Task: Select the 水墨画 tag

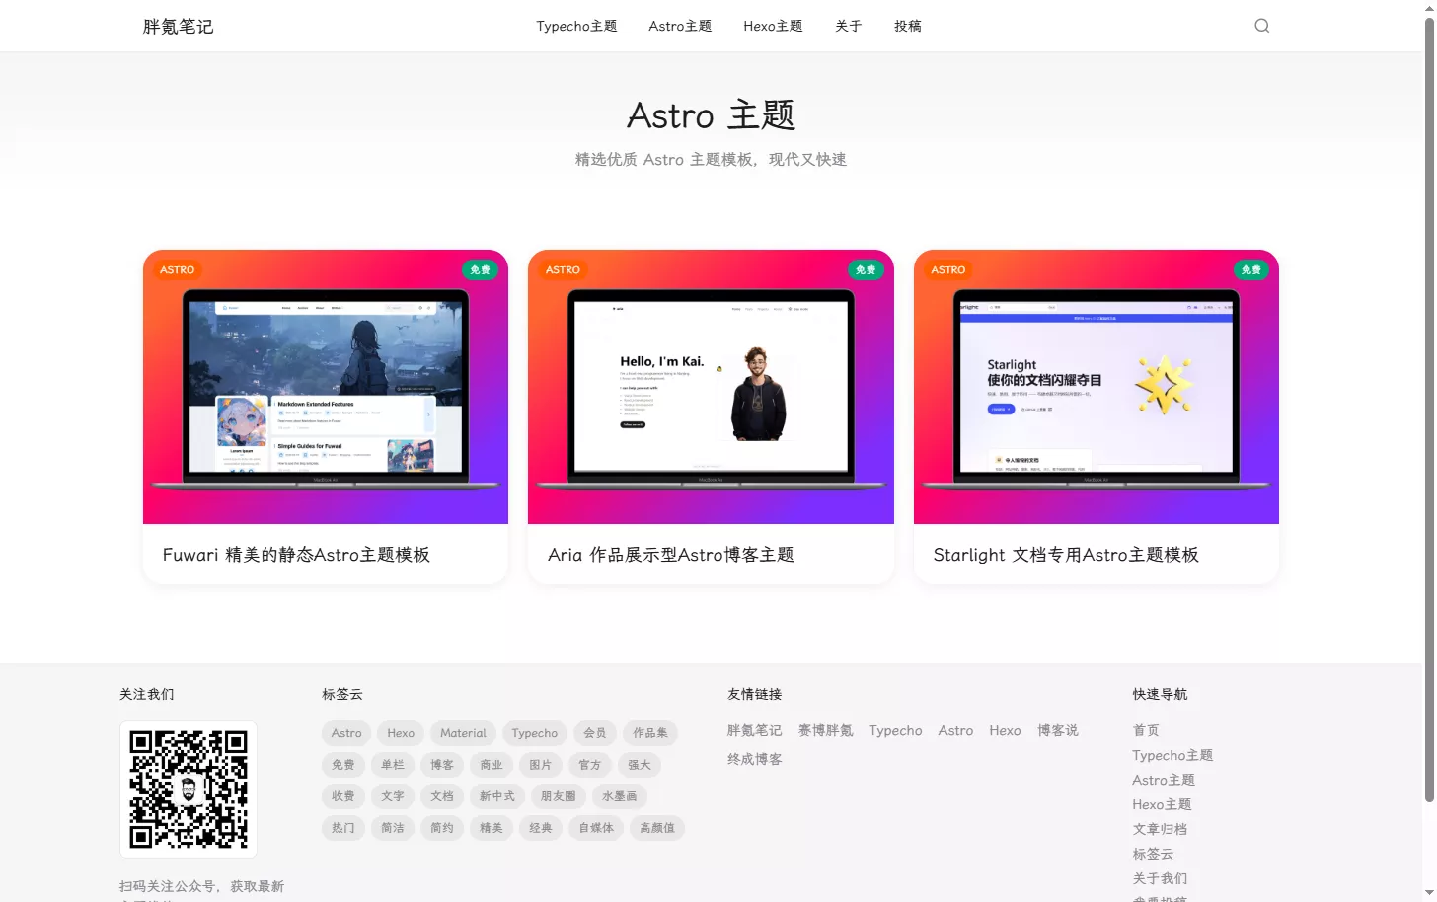Action: [x=620, y=796]
